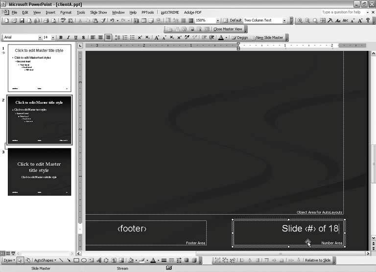Image resolution: width=376 pixels, height=272 pixels.
Task: Select the third slide master thumbnail
Action: (40, 172)
